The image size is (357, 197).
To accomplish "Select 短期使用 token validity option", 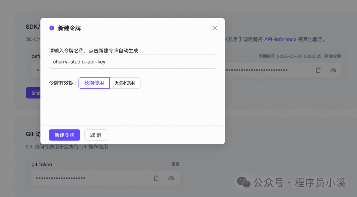I will point(125,83).
